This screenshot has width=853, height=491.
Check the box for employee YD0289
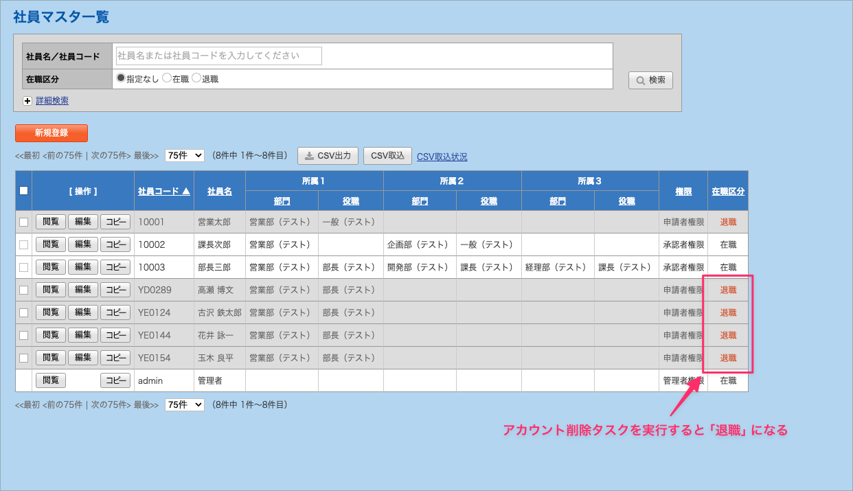(24, 290)
